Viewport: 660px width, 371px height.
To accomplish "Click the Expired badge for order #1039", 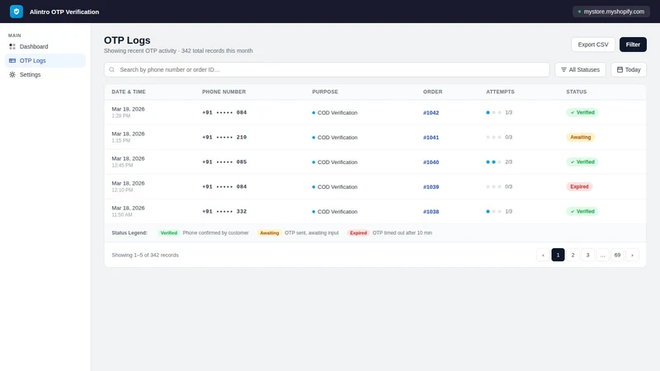I will [579, 187].
